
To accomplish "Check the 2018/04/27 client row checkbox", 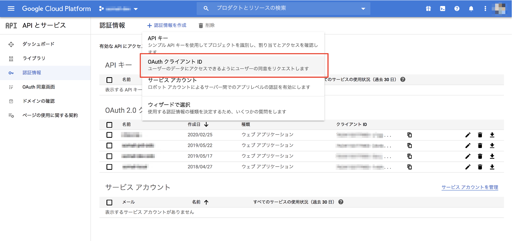I will [109, 167].
